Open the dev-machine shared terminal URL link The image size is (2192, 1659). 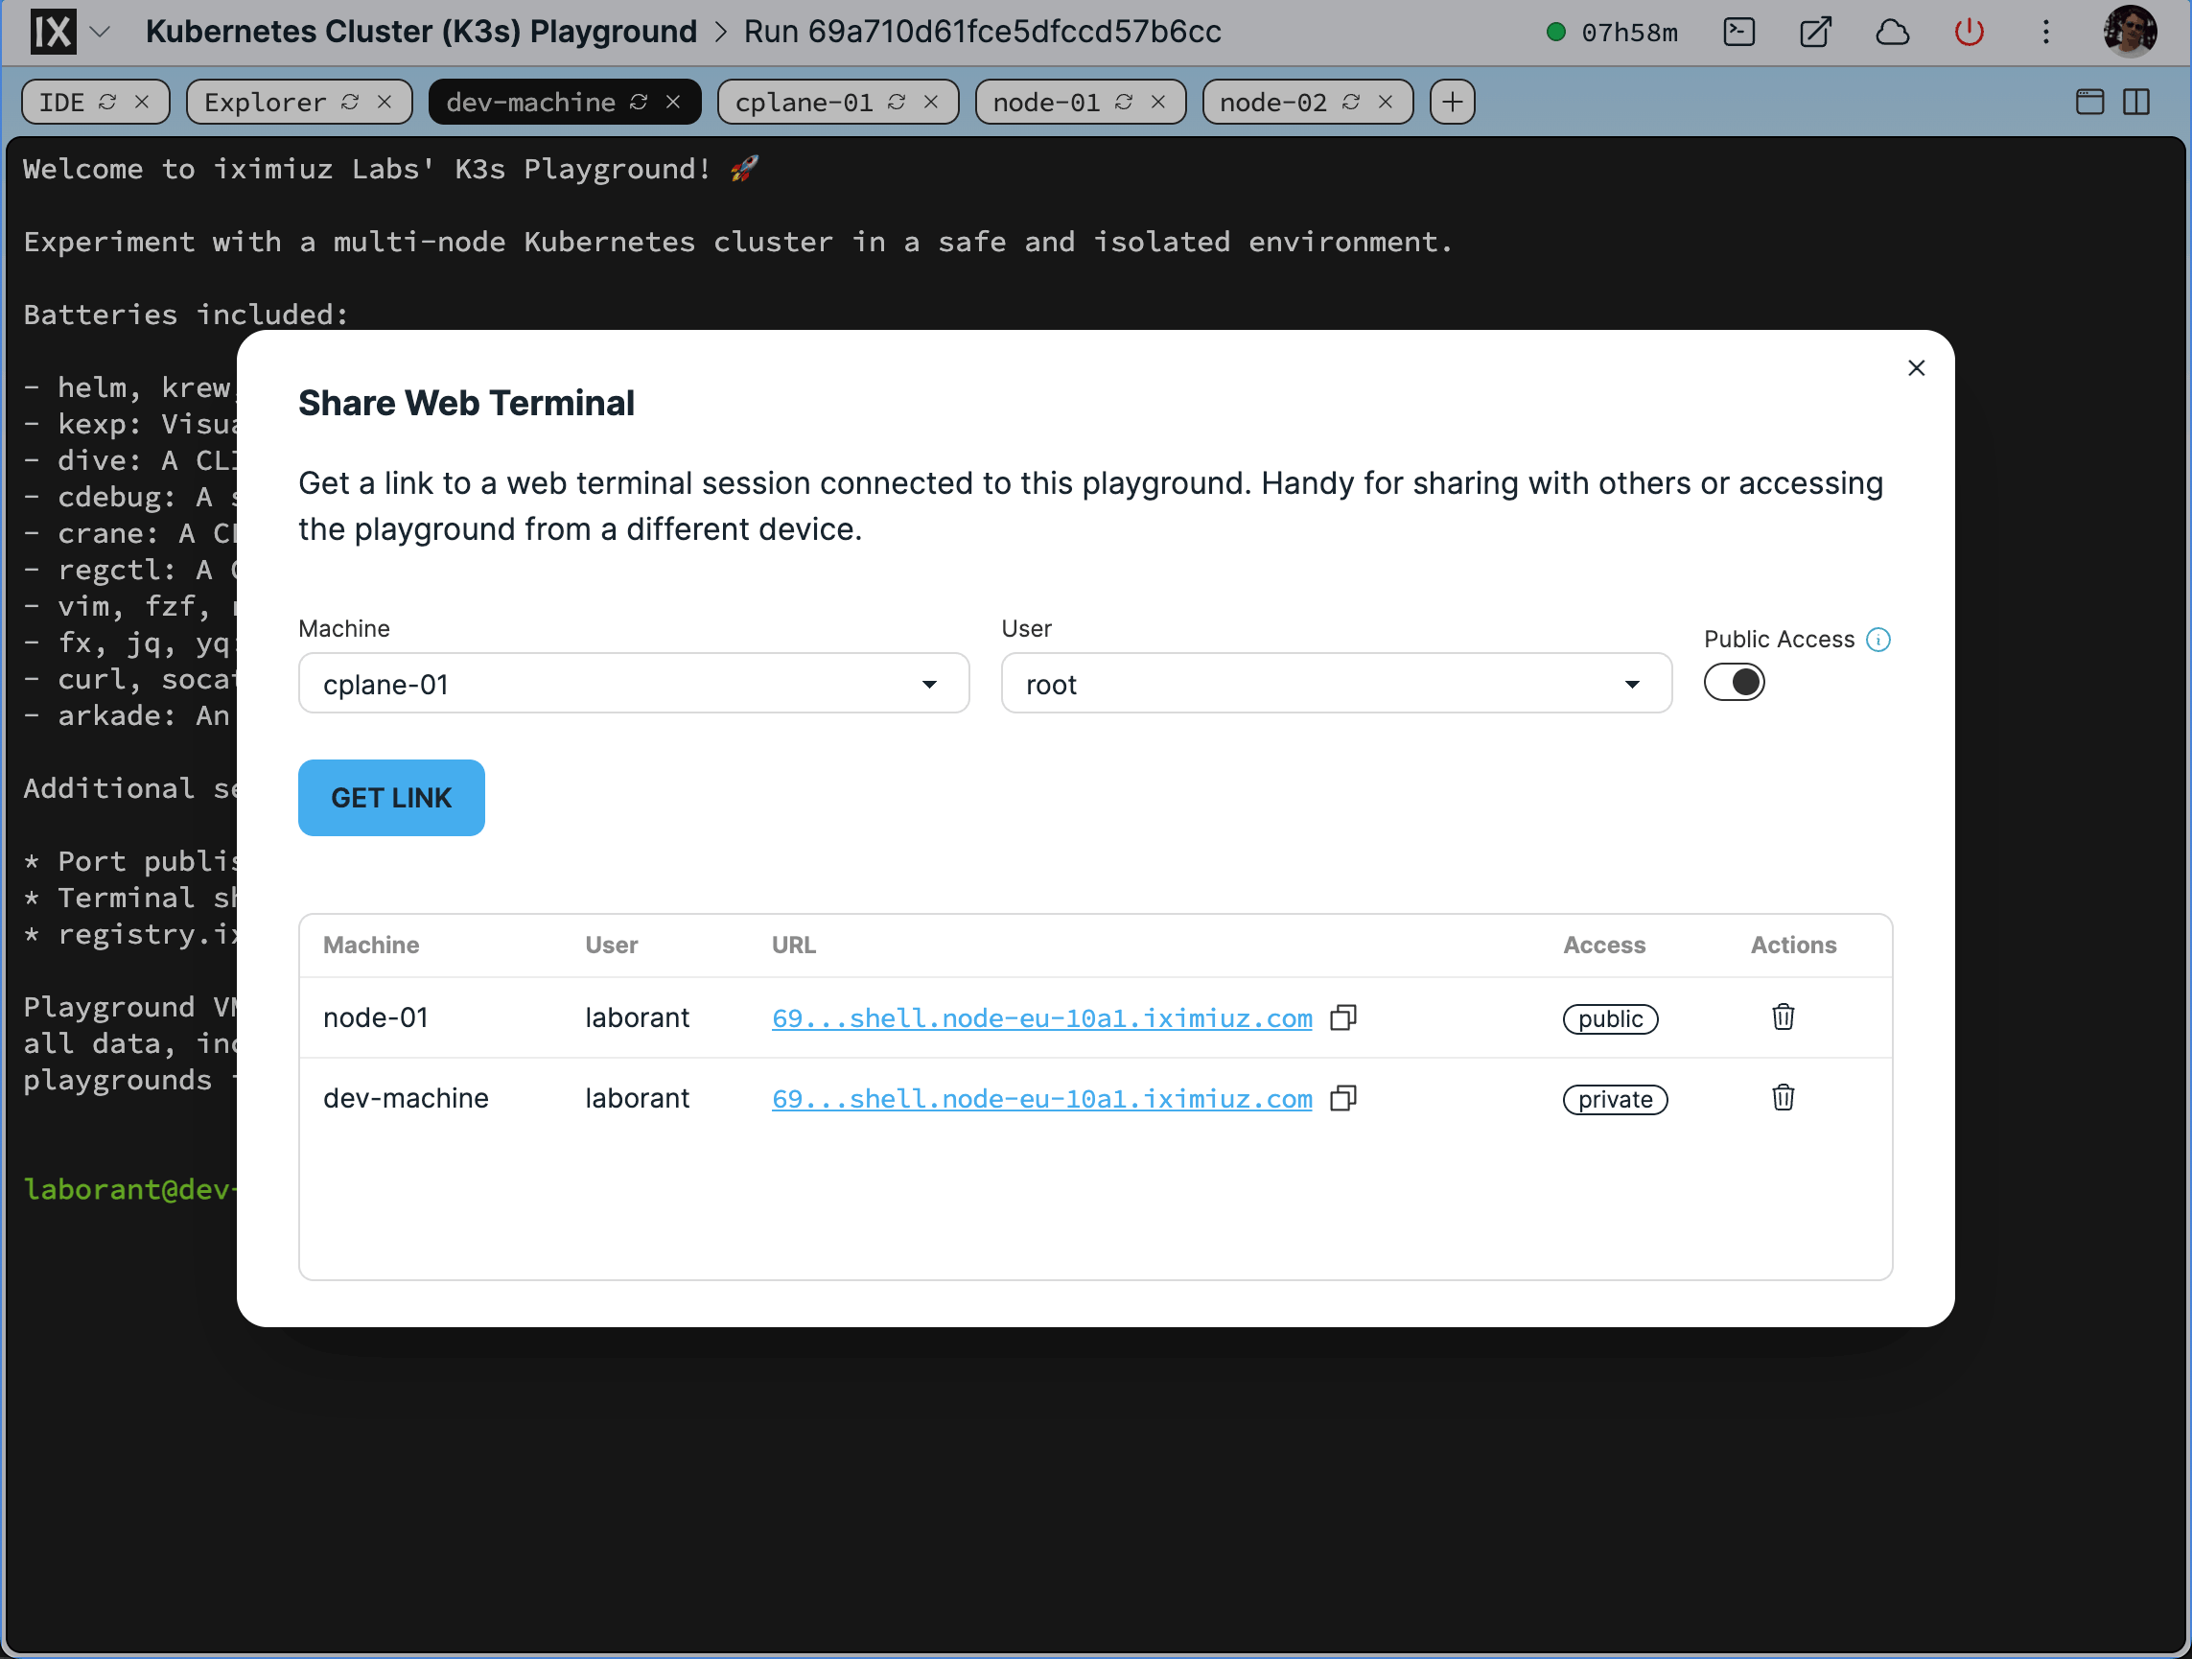click(1041, 1098)
